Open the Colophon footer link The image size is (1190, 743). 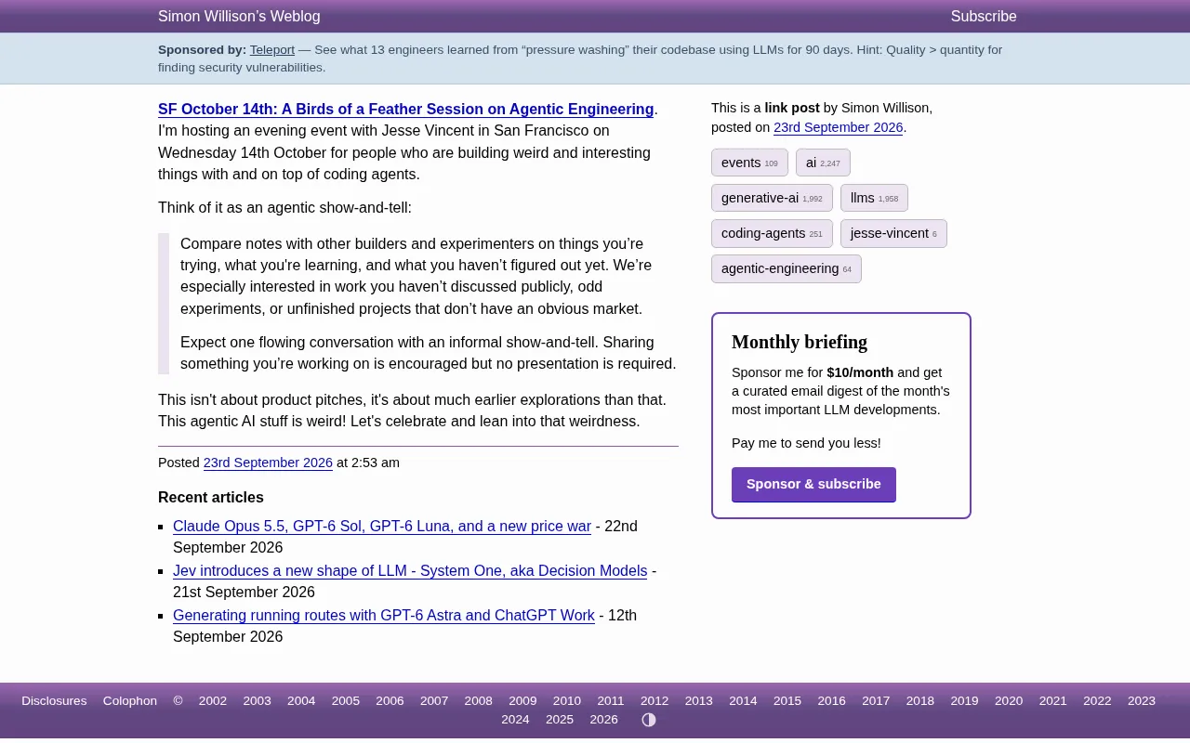130,701
